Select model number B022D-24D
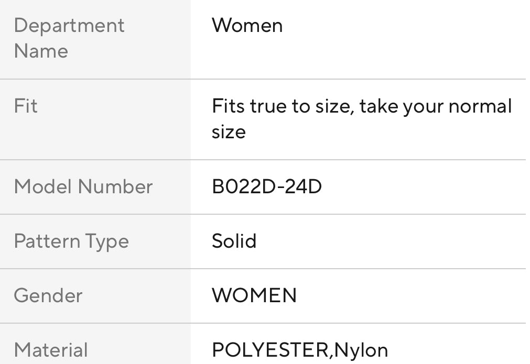Screen dimensions: 530x364 point(266,186)
